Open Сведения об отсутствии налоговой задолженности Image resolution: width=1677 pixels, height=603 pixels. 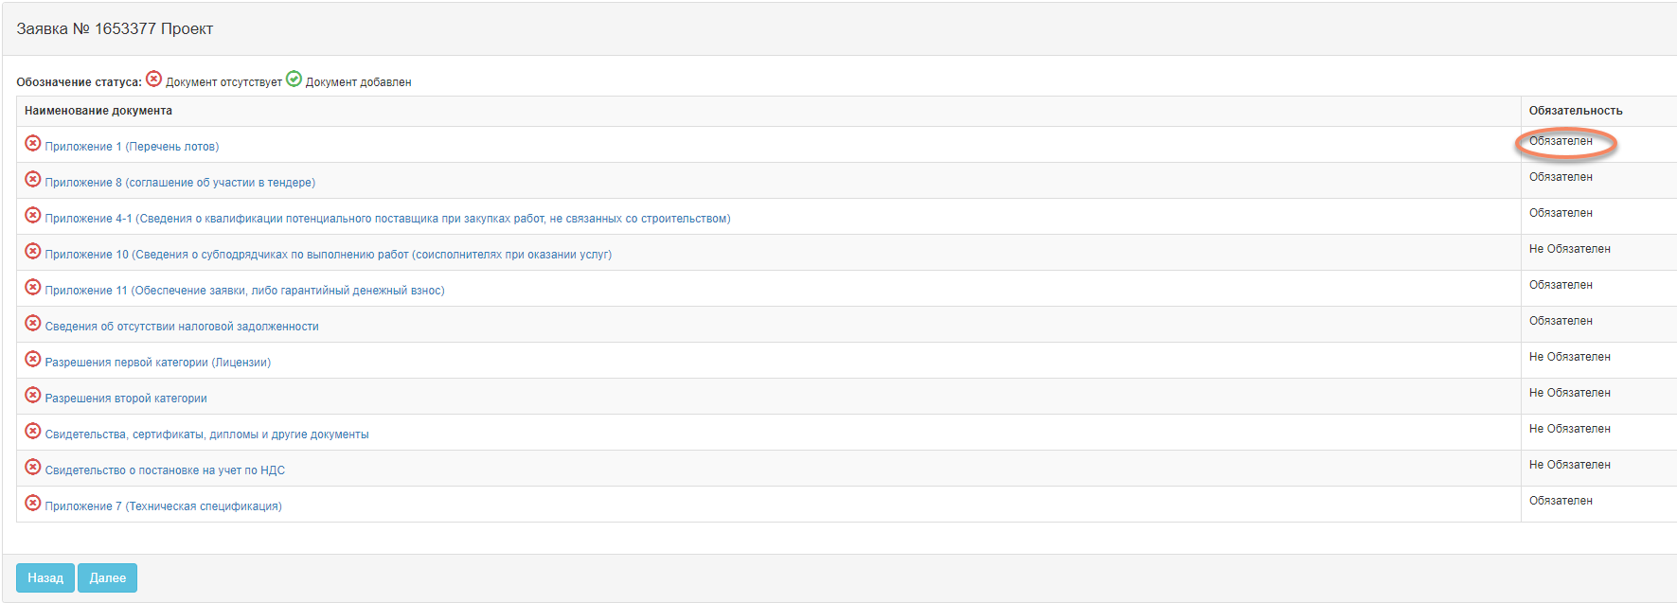(182, 327)
